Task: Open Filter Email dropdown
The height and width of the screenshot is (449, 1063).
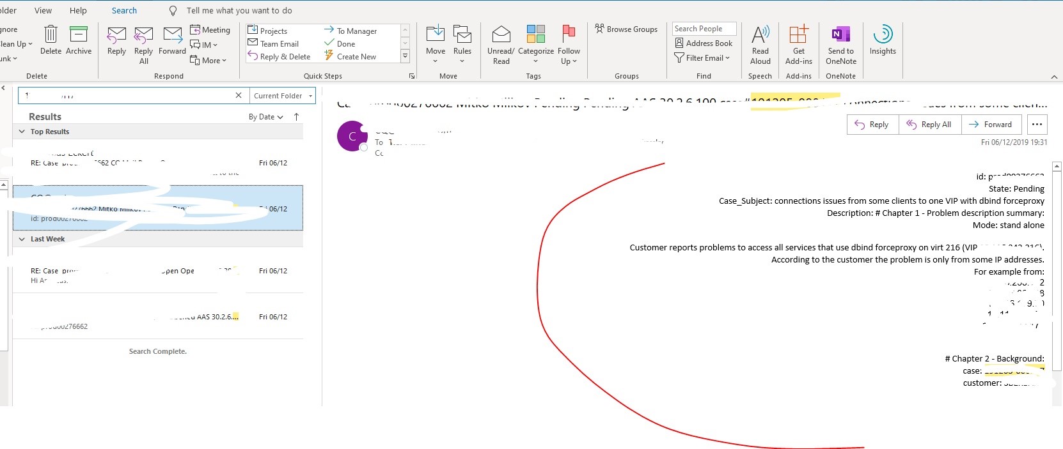Action: (x=702, y=57)
